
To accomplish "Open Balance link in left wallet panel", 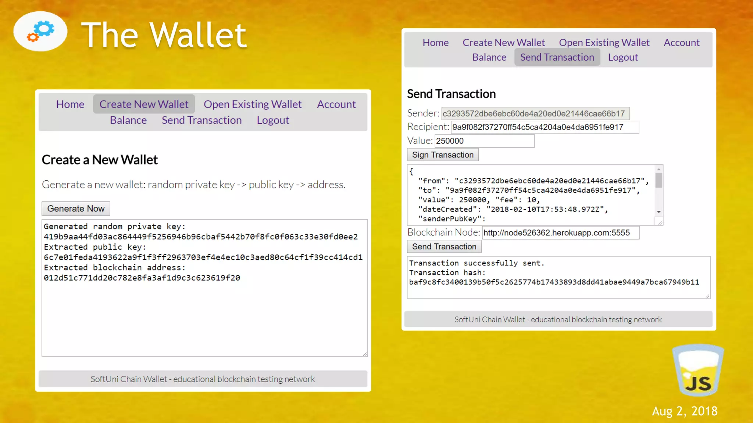I will pos(128,120).
